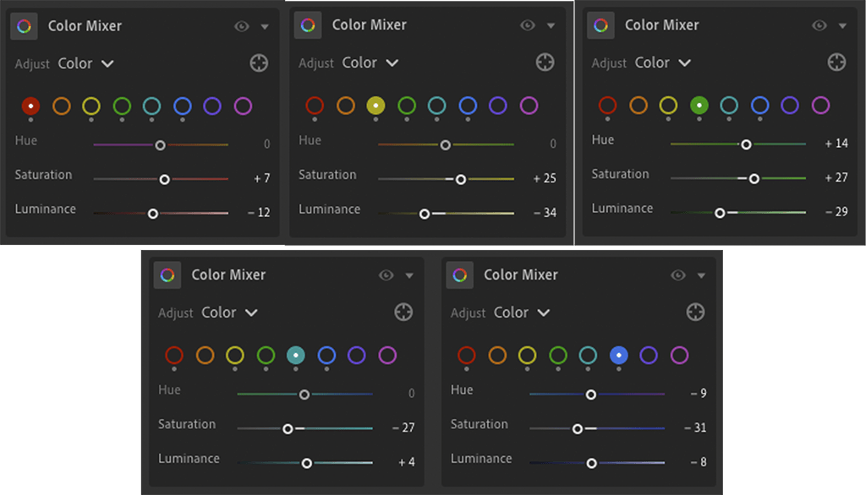Click the Saturation value showing +25
This screenshot has width=866, height=495.
pos(546,179)
